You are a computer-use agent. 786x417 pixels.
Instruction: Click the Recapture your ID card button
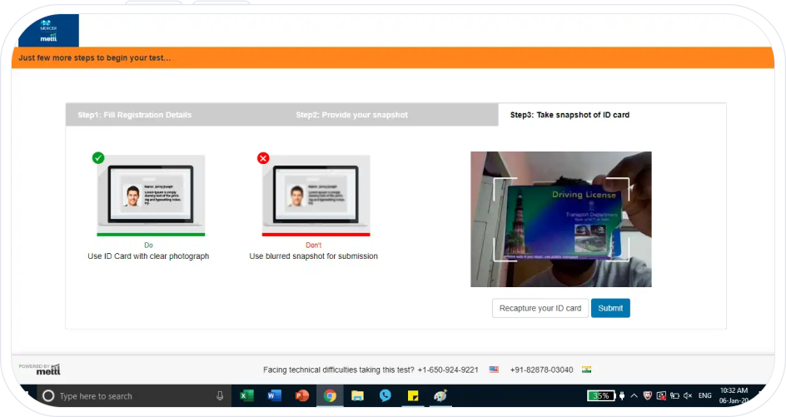[x=540, y=308]
